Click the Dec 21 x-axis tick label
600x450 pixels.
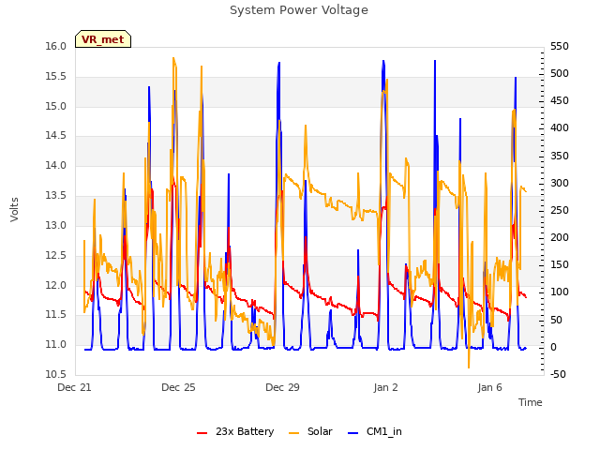(74, 387)
